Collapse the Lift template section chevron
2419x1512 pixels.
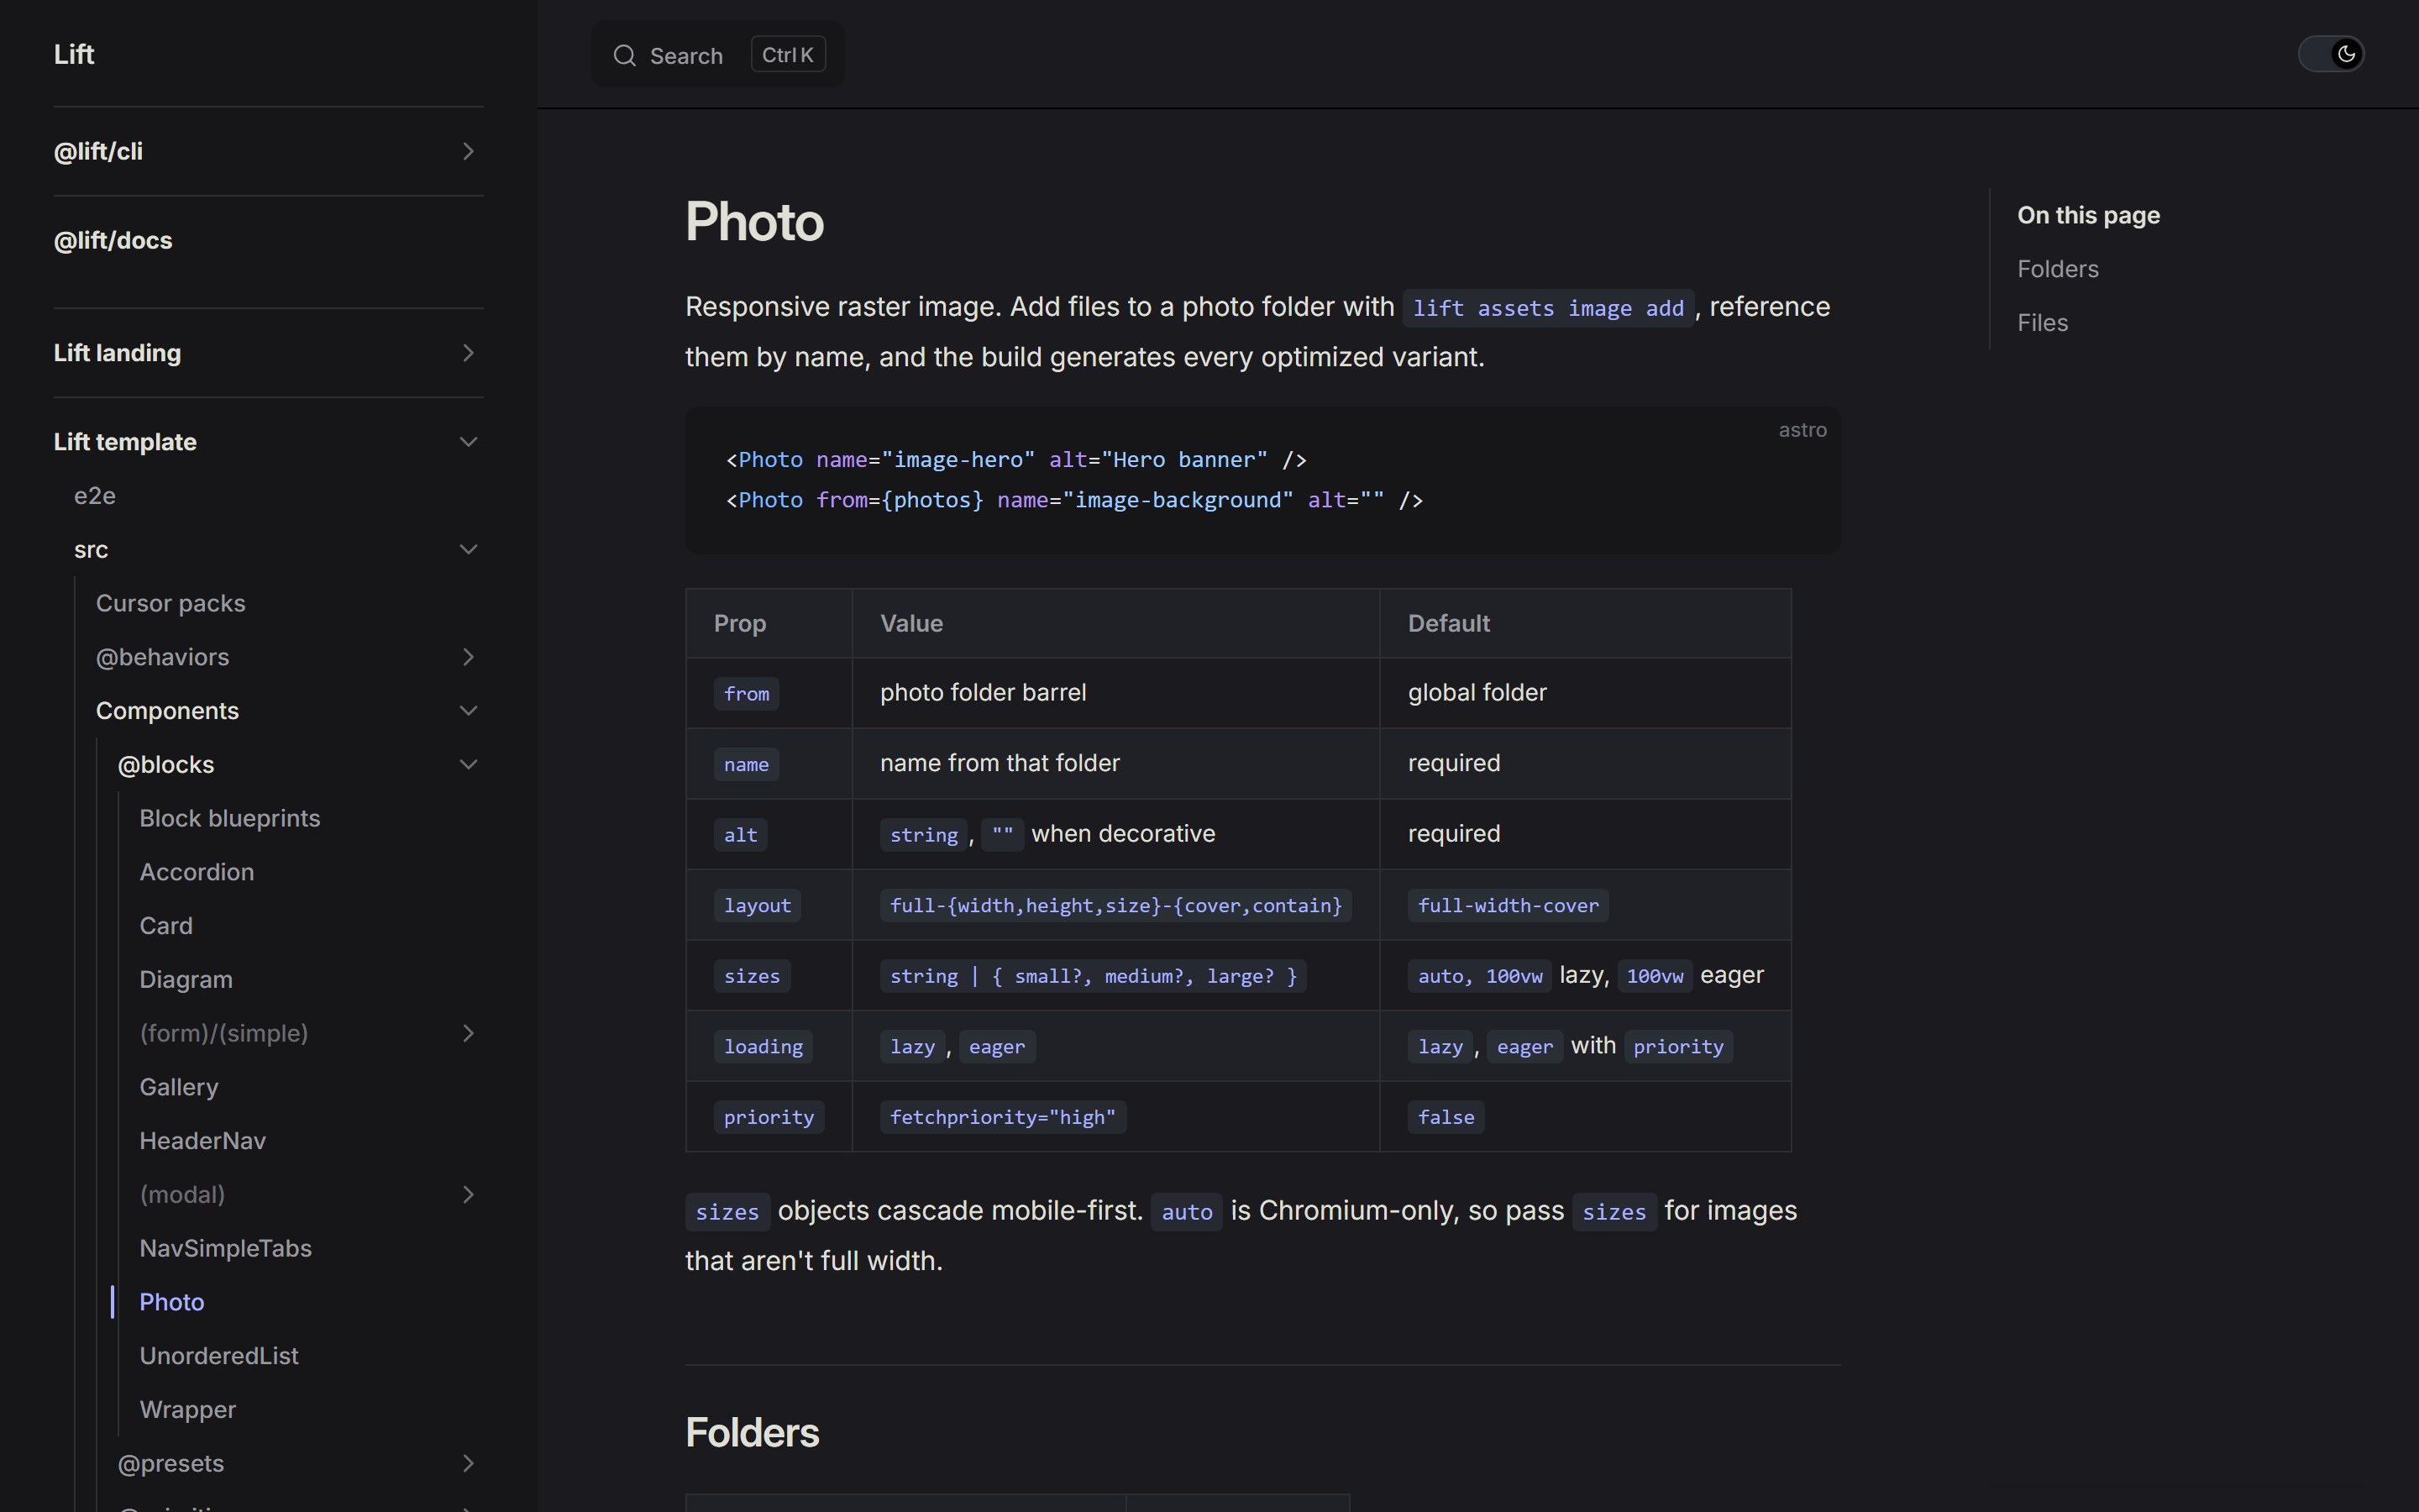point(468,442)
